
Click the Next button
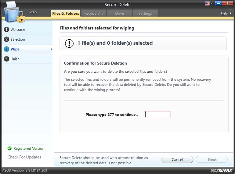(212, 160)
